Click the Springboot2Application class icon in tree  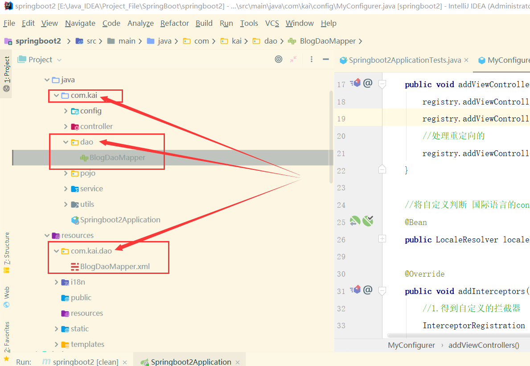(75, 220)
